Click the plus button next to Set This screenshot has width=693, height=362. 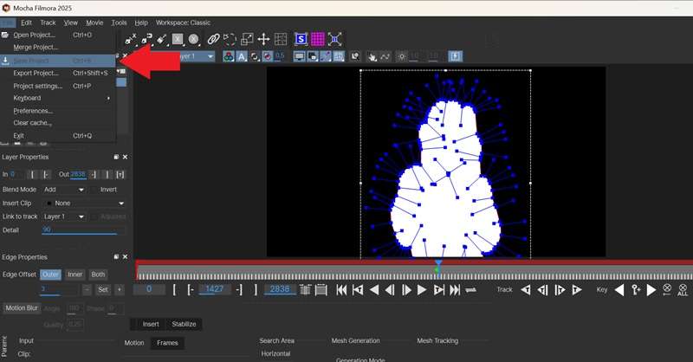120,290
